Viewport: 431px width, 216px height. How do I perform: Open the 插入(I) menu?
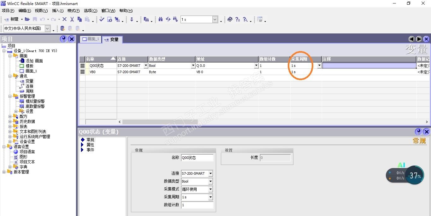58,11
